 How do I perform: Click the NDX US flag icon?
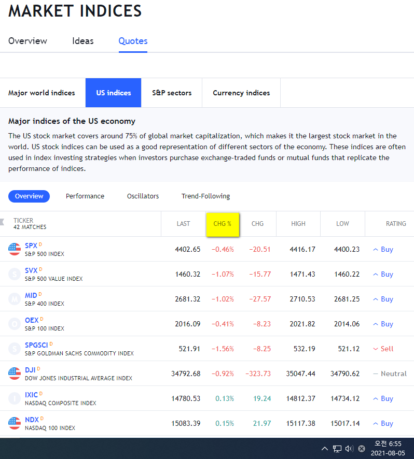tap(15, 423)
